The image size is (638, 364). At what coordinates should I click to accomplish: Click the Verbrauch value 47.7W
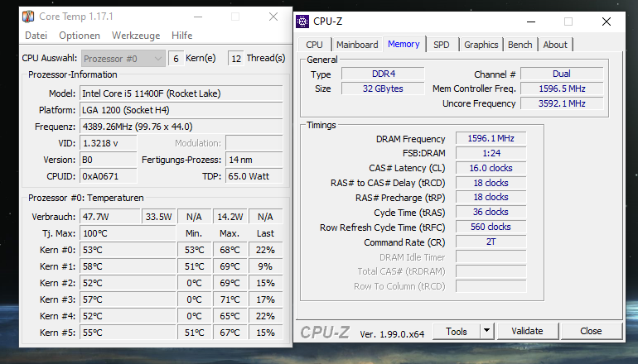click(110, 217)
